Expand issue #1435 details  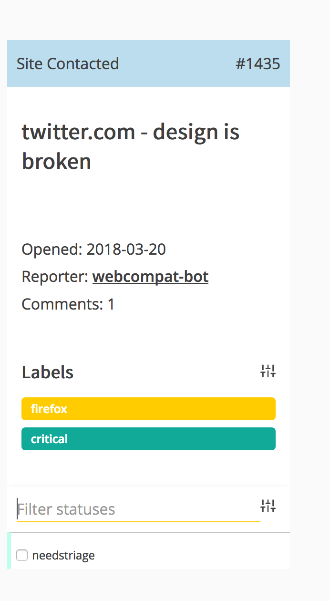click(x=258, y=63)
